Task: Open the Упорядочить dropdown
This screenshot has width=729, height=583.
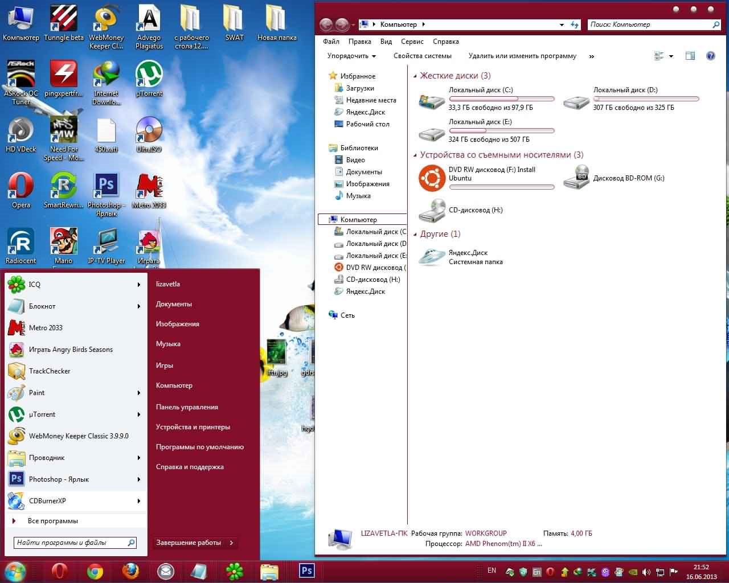Action: (x=351, y=56)
